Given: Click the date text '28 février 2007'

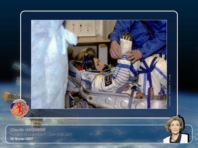Looking at the screenshot, I should pyautogui.click(x=22, y=139).
